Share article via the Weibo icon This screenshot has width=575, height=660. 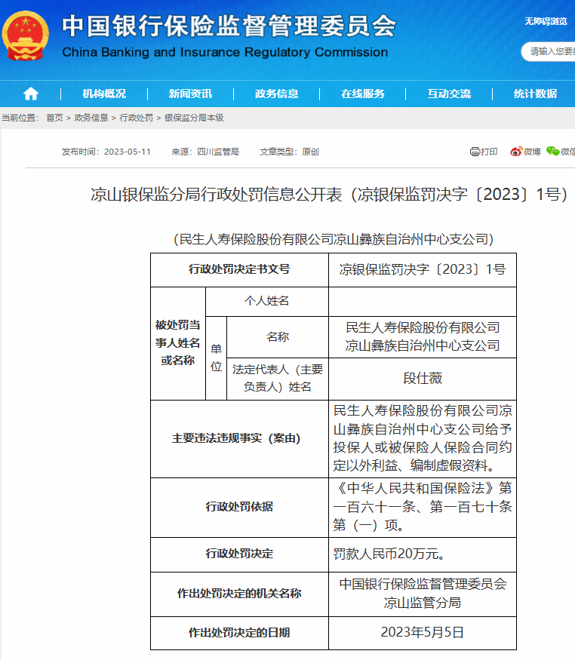click(516, 152)
